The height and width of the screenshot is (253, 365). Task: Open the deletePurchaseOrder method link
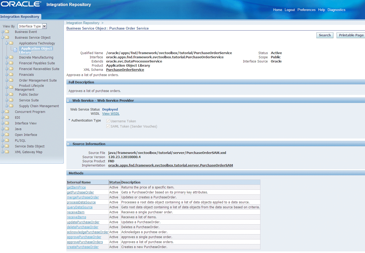click(x=83, y=227)
